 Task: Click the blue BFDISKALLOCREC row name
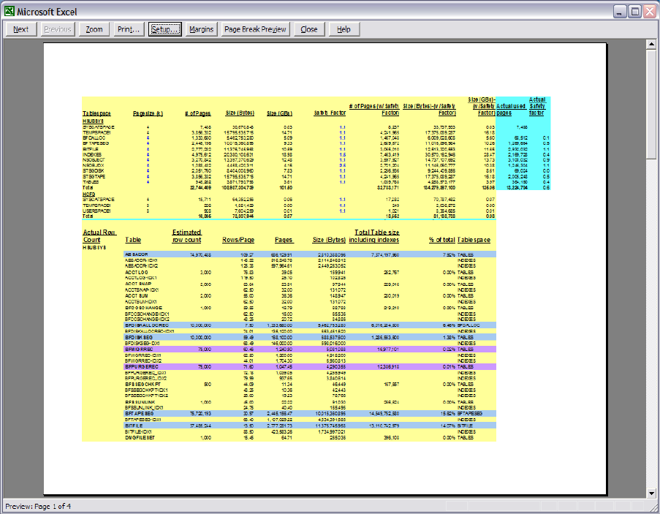(146, 325)
